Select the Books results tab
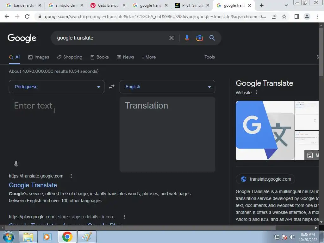 [x=100, y=57]
